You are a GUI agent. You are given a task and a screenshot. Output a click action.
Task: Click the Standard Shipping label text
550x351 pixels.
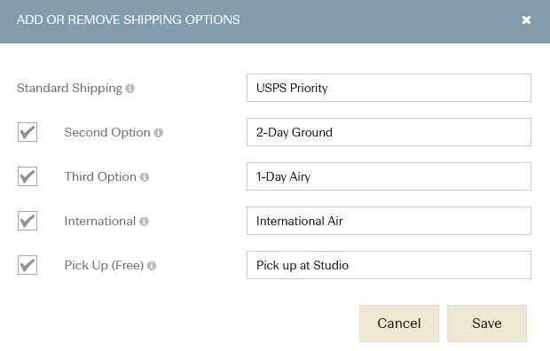(x=69, y=89)
